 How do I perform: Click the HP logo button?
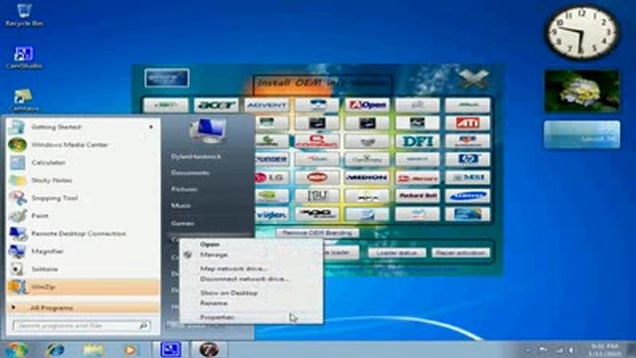click(467, 159)
